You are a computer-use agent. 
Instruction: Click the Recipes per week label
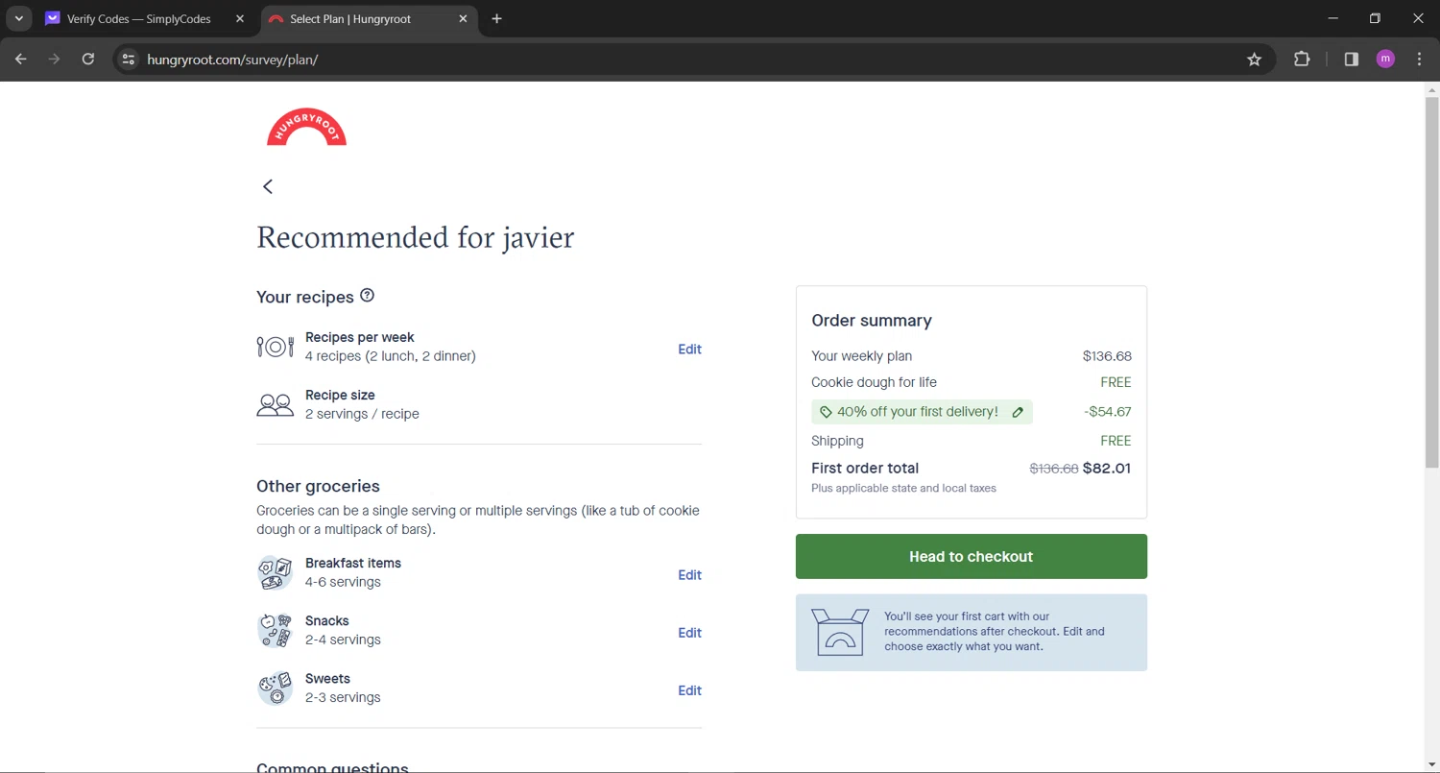[359, 337]
